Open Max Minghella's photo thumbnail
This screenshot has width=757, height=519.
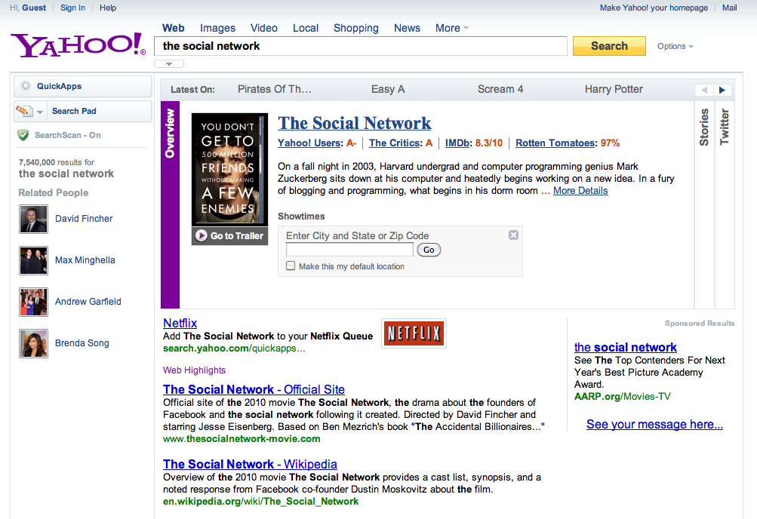[x=33, y=260]
